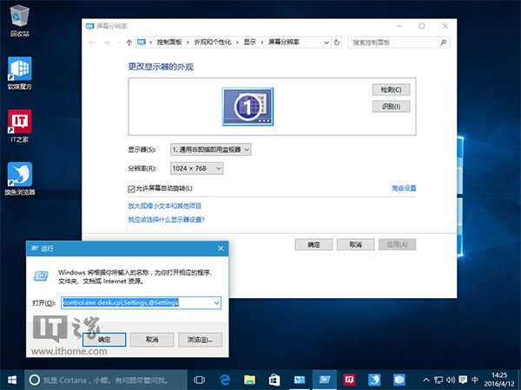Open 放大或缩小文本和其他项目 link
Image resolution: width=521 pixels, height=390 pixels.
tap(164, 206)
